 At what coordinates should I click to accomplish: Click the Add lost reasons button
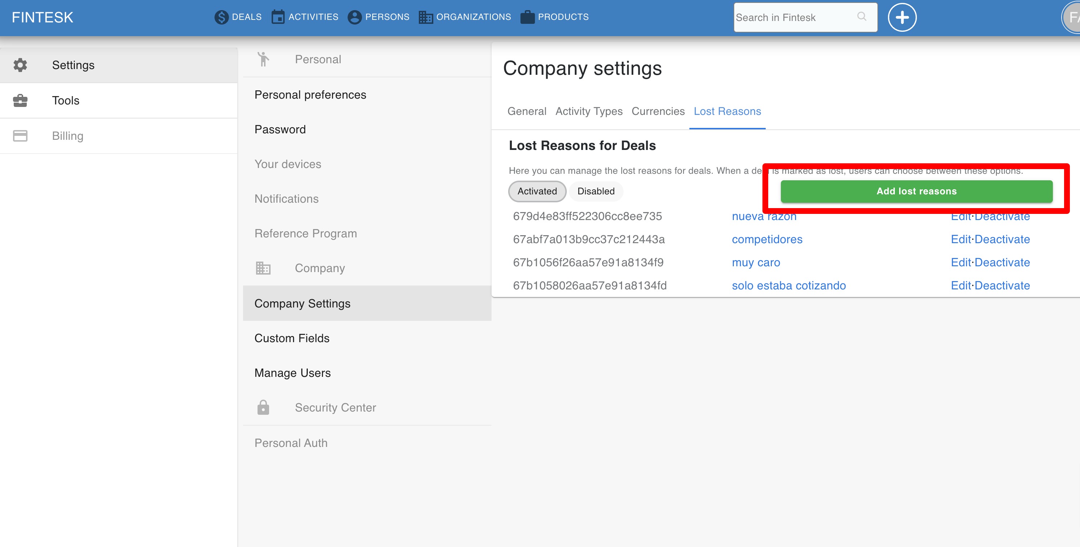coord(917,191)
